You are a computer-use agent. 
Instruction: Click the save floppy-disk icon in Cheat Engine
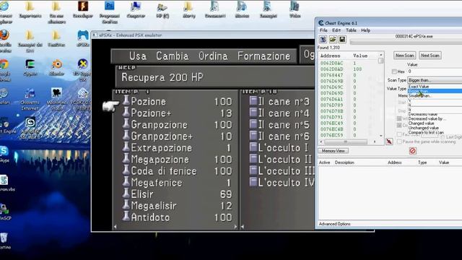pyautogui.click(x=342, y=39)
